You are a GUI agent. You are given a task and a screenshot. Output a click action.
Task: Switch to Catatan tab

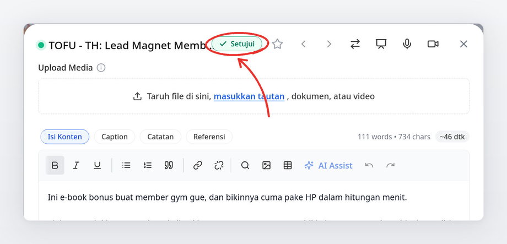(160, 137)
